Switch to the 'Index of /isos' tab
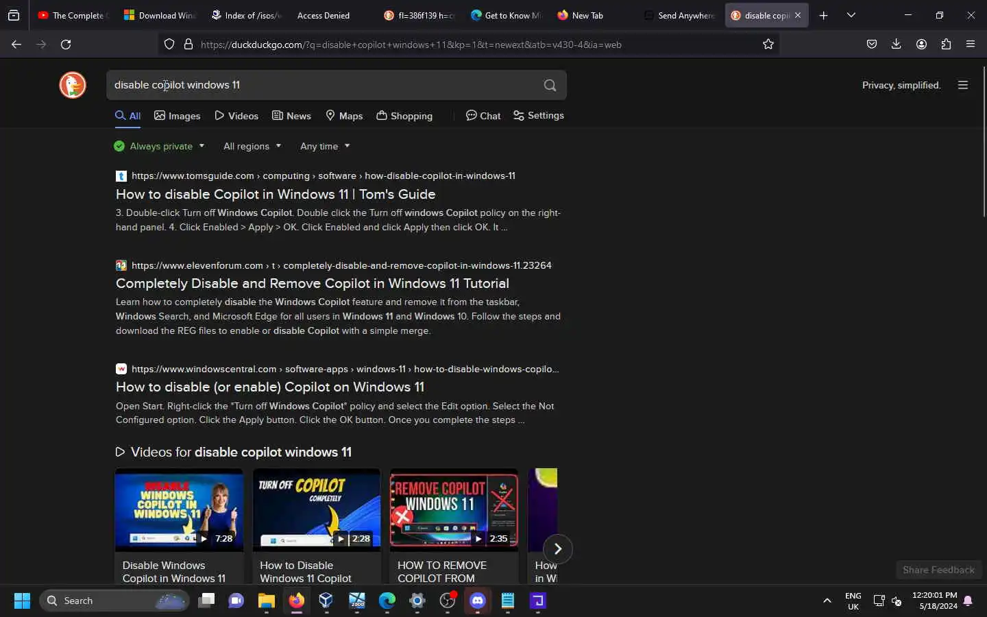 tap(246, 15)
